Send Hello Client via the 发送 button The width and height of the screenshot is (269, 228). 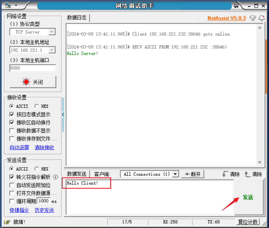248,197
